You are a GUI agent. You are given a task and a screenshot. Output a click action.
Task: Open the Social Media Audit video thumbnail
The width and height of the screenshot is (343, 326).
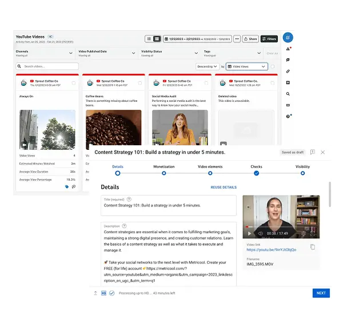click(x=180, y=128)
